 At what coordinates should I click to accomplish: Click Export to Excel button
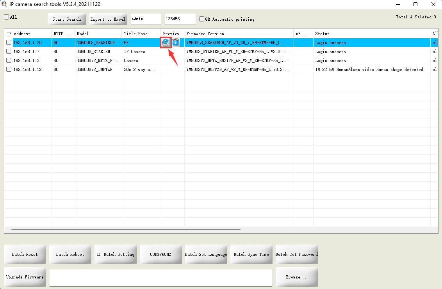[x=108, y=19]
